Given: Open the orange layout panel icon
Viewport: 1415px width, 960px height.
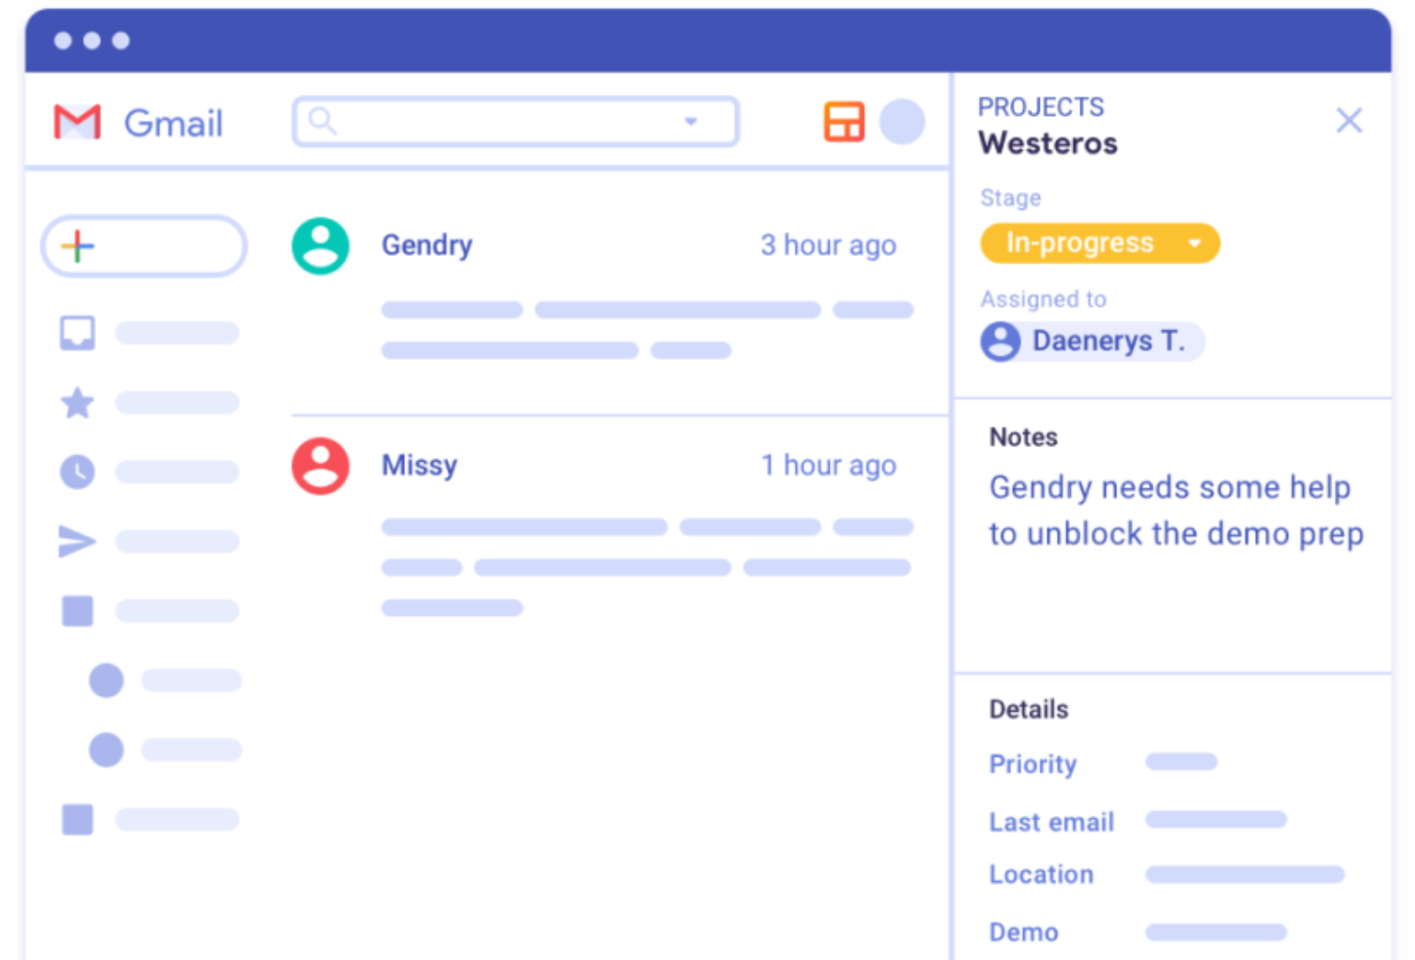Looking at the screenshot, I should (x=844, y=121).
